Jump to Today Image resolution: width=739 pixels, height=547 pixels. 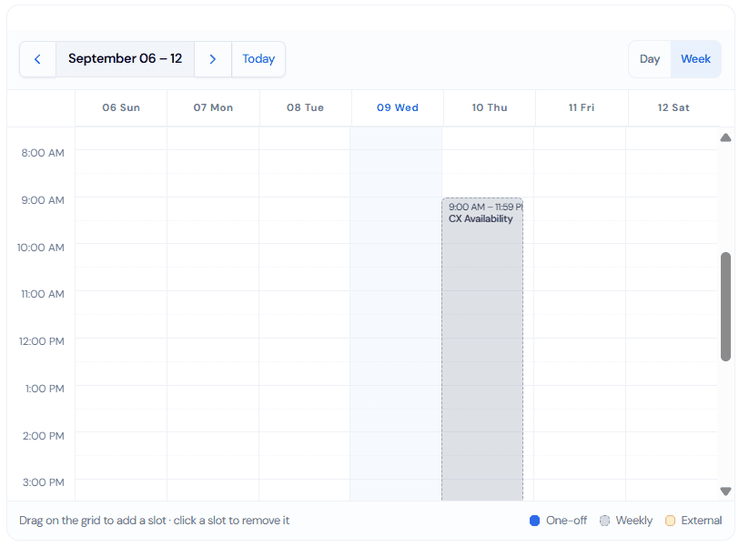coord(258,59)
